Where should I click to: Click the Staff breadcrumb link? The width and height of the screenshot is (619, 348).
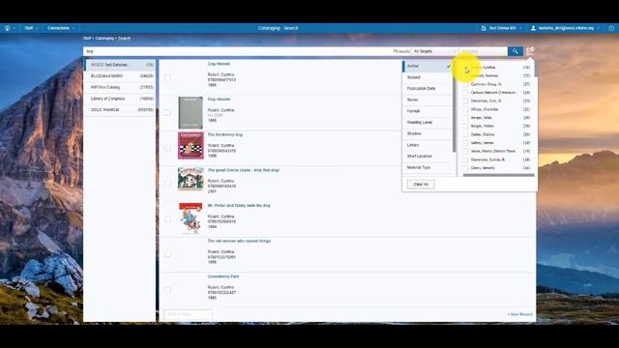pos(87,39)
